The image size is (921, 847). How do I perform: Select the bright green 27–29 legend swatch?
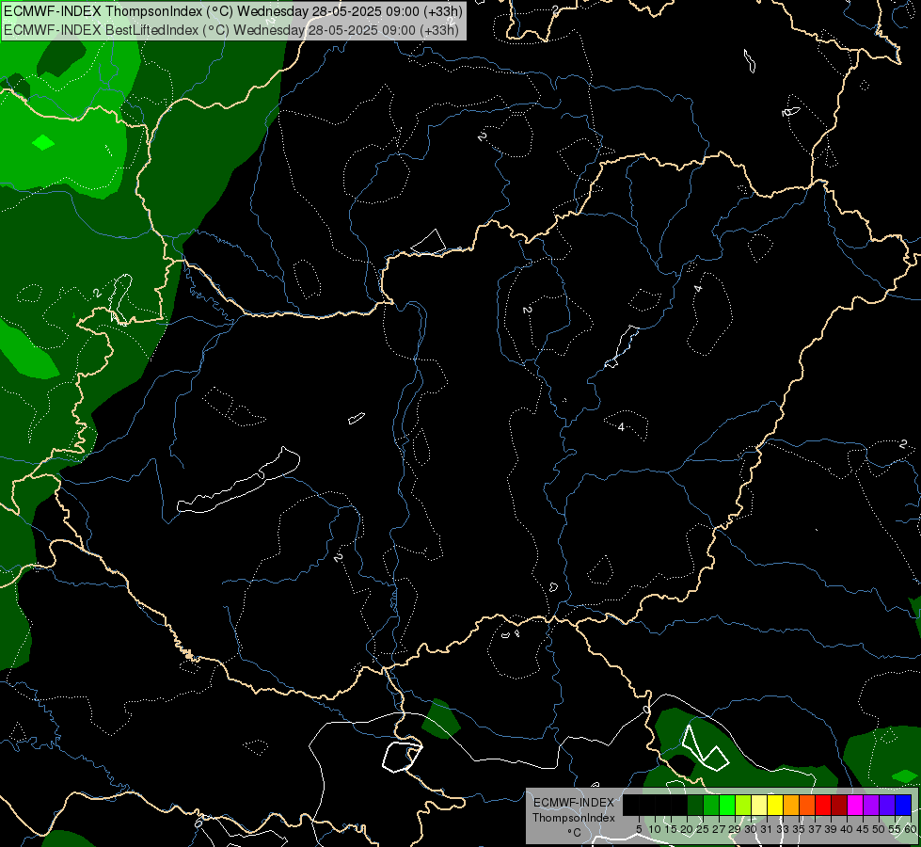pos(727,805)
